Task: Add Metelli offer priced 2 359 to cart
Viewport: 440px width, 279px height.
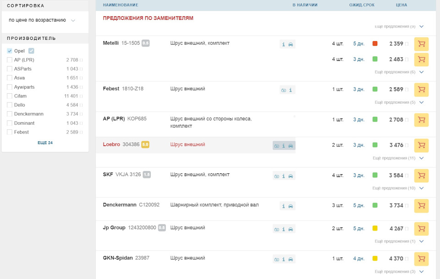Action: pyautogui.click(x=421, y=44)
